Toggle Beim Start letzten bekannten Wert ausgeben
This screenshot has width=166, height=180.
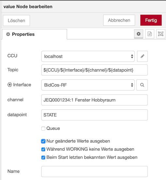43,158
